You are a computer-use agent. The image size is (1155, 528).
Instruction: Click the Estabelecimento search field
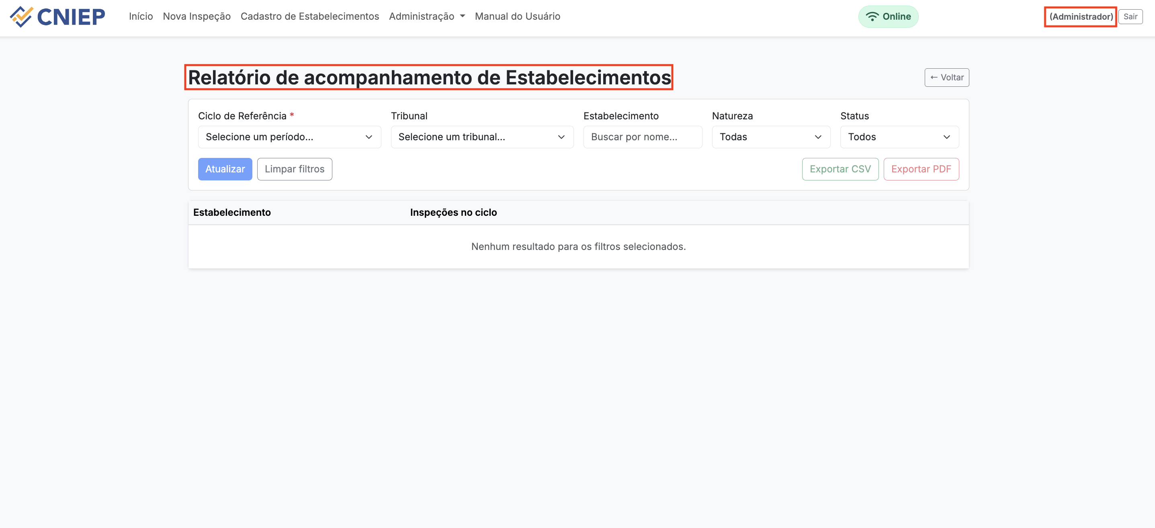pos(643,137)
